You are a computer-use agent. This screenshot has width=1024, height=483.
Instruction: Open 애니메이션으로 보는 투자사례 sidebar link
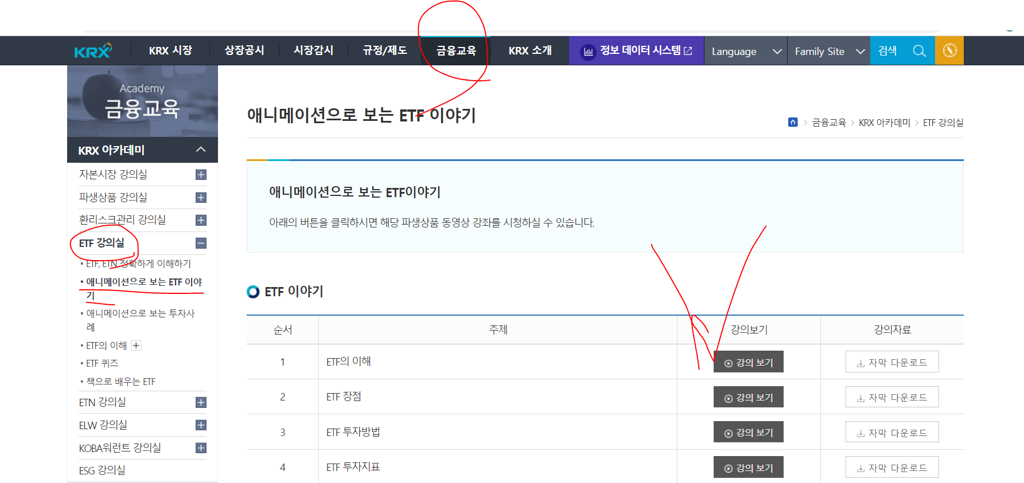coord(141,320)
